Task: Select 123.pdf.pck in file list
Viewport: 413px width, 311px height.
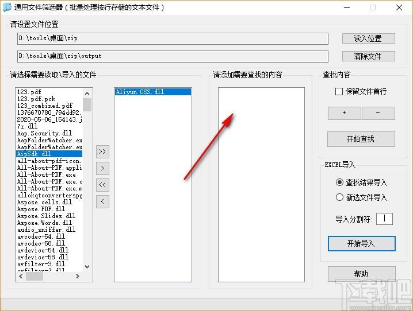Action: pos(49,99)
